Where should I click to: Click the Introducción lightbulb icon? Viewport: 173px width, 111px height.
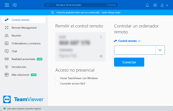pyautogui.click(x=7, y=67)
